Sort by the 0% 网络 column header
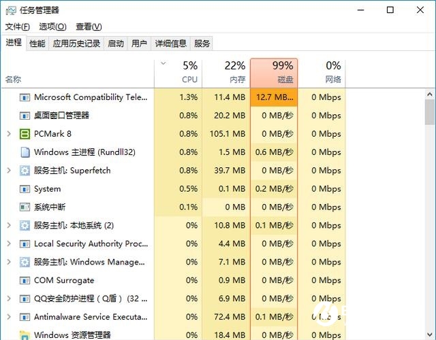 click(x=322, y=73)
